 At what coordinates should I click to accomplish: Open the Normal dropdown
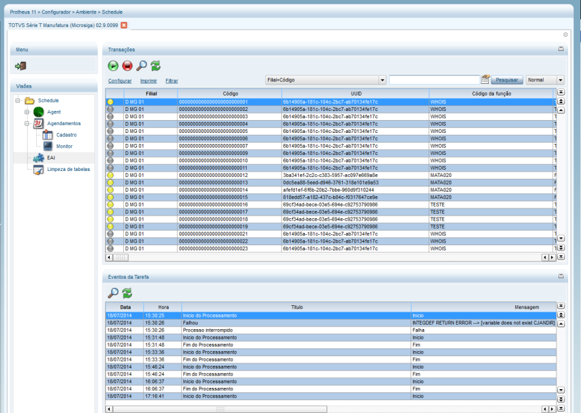(560, 80)
